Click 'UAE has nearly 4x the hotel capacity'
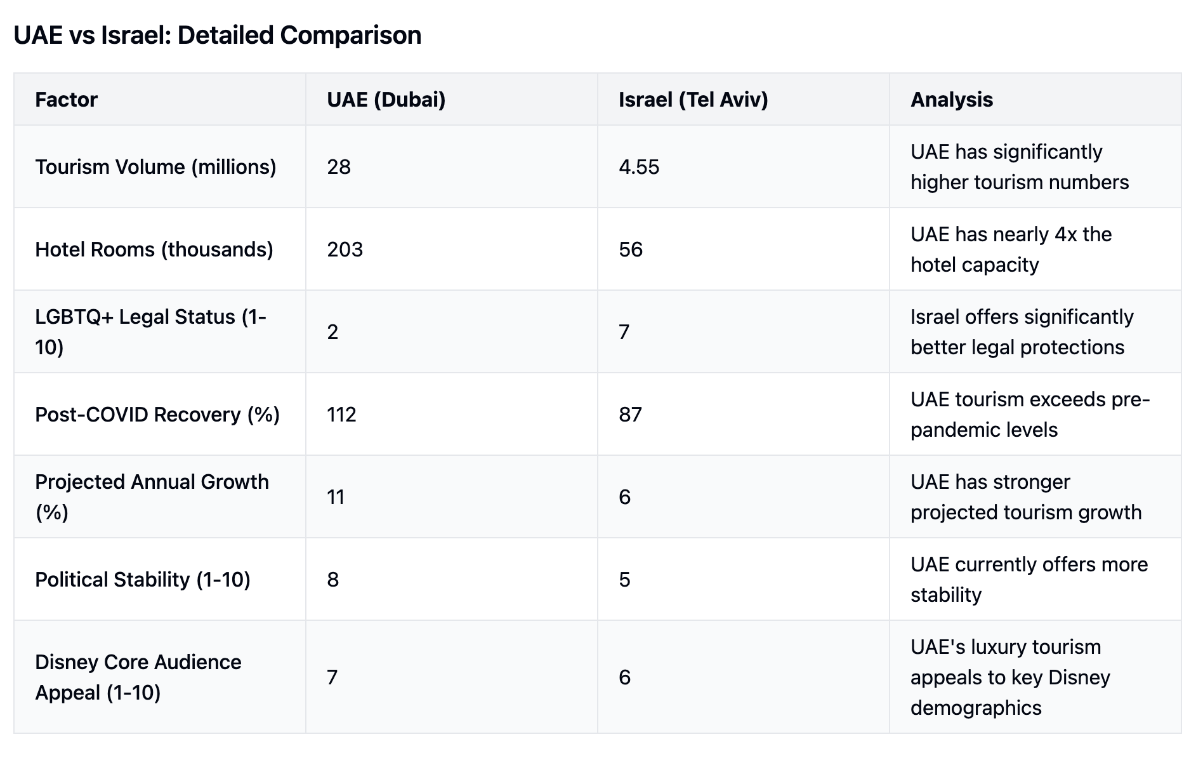1203x758 pixels. (x=1011, y=249)
